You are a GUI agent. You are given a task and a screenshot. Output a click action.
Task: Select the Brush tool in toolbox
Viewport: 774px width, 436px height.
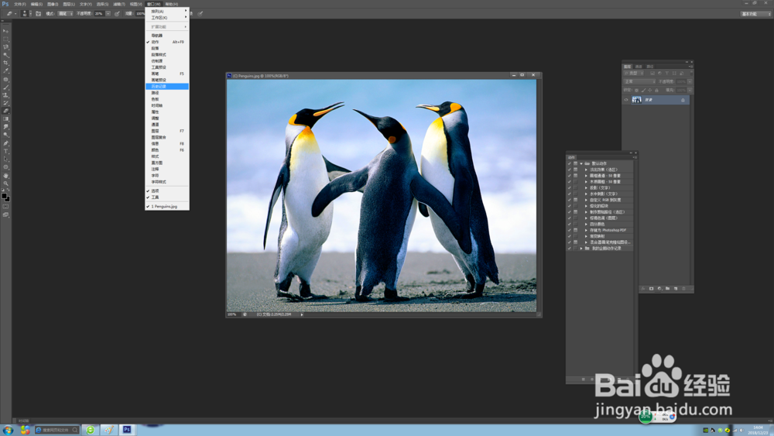pyautogui.click(x=6, y=88)
